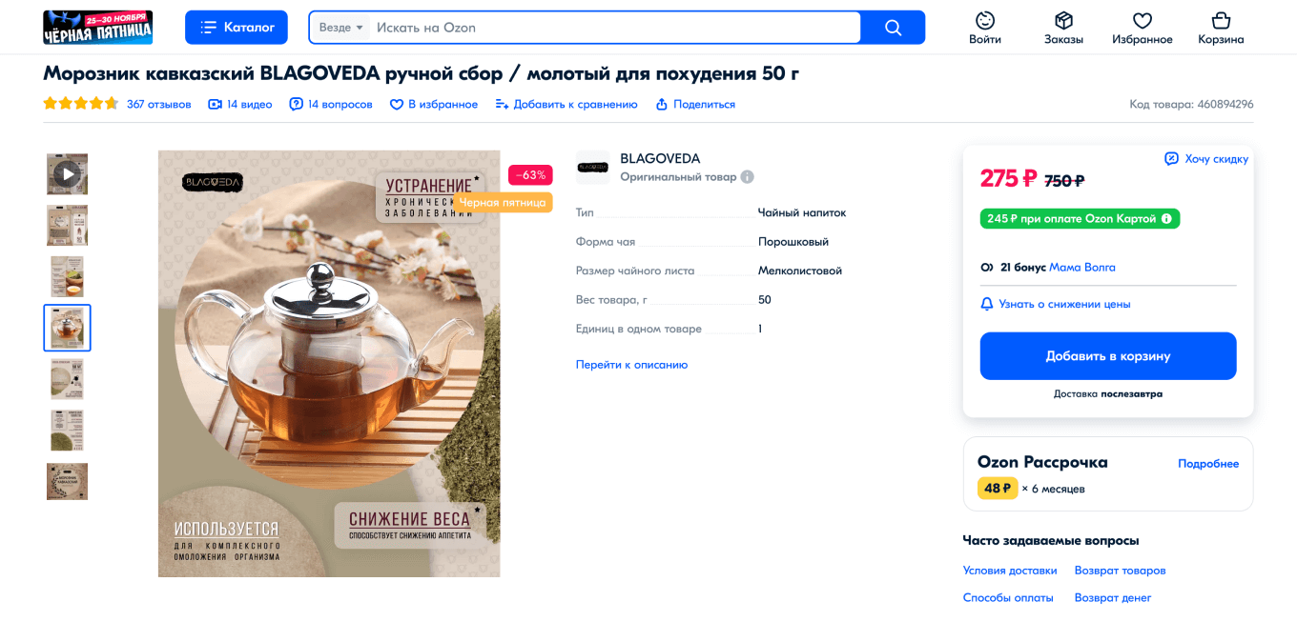Play the product video thumbnail

(x=67, y=174)
